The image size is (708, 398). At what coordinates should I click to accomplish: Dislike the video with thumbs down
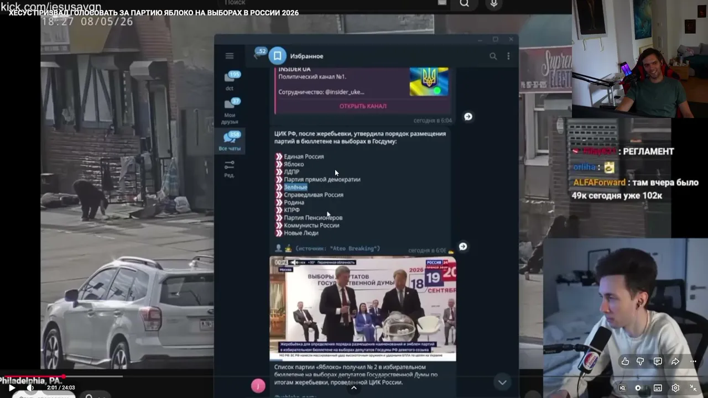[x=640, y=362]
